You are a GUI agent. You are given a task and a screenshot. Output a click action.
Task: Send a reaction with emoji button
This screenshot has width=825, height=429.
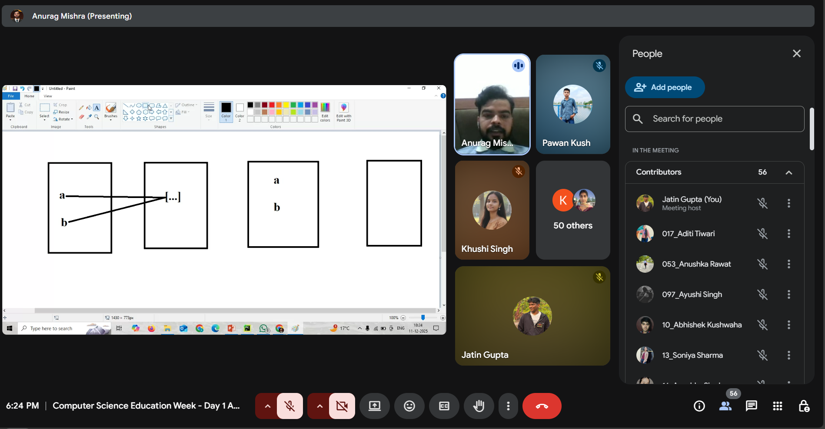pos(409,406)
